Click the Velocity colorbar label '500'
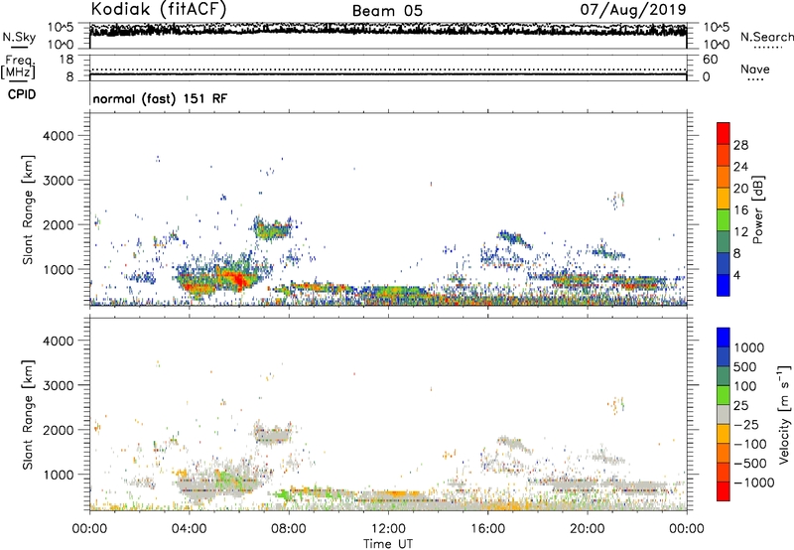 click(x=744, y=366)
